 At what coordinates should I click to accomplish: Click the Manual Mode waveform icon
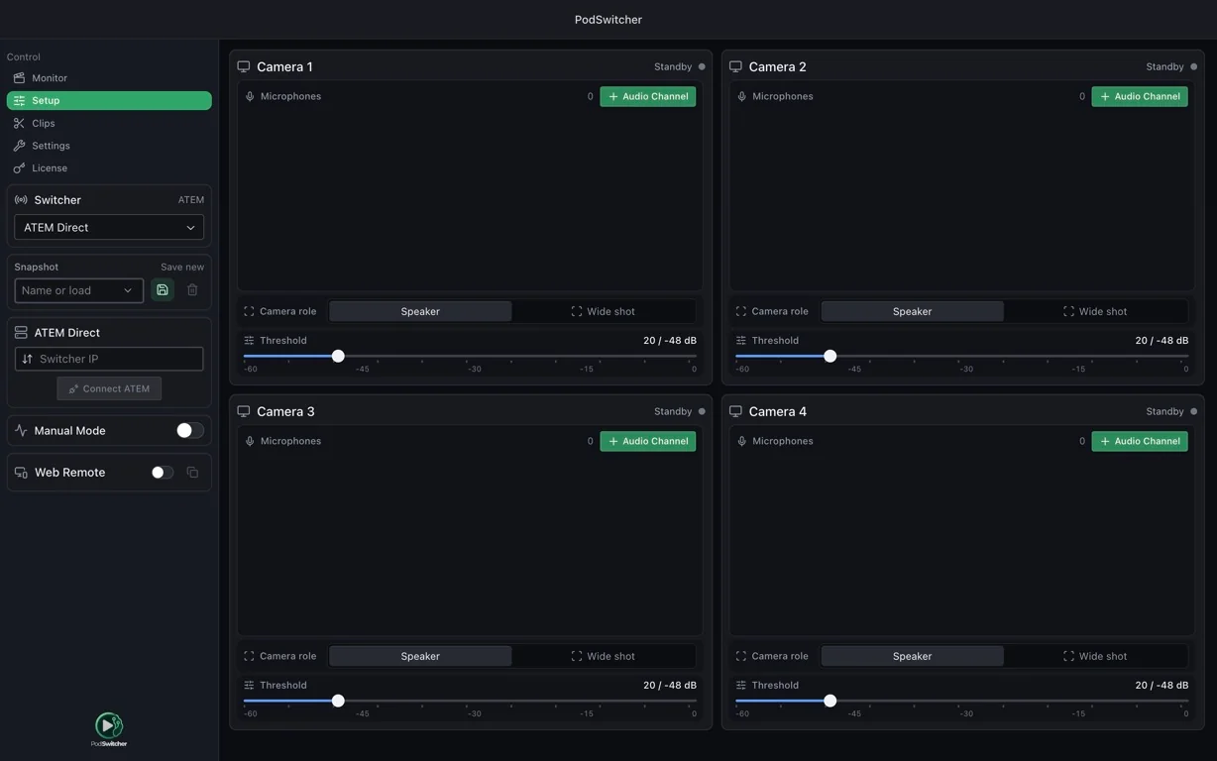21,431
